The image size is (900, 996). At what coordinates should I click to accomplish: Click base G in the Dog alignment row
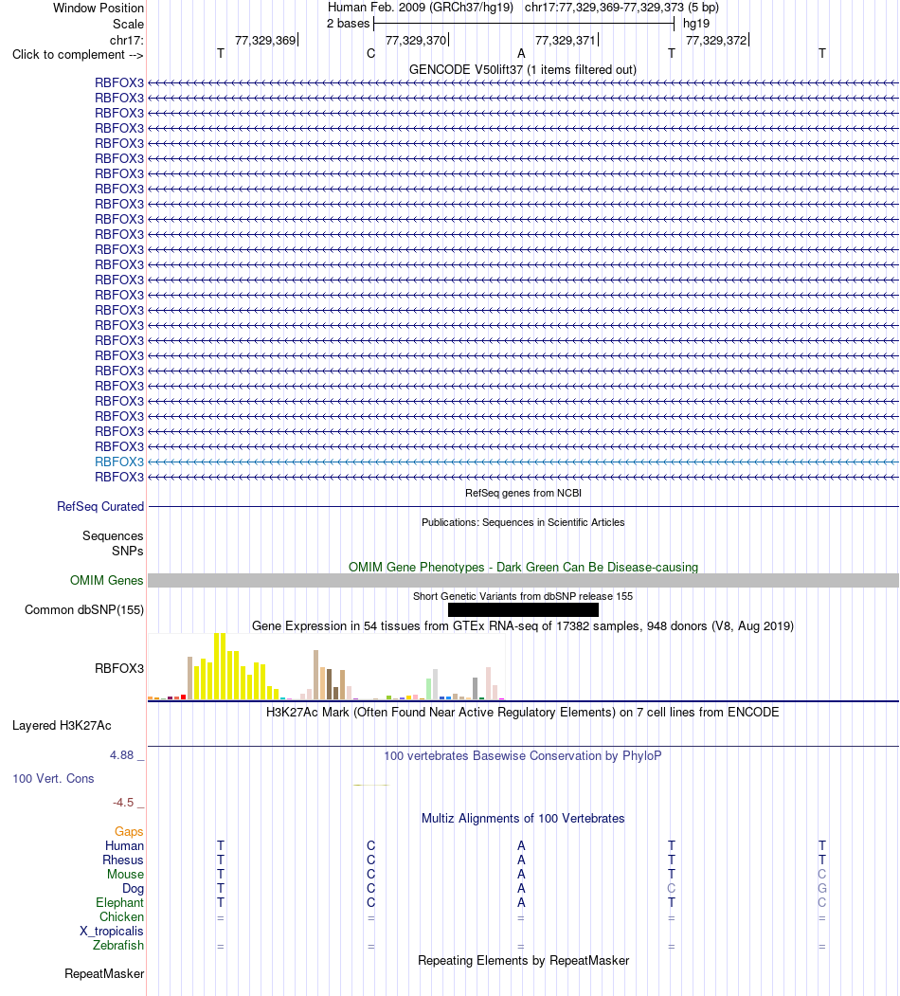822,889
